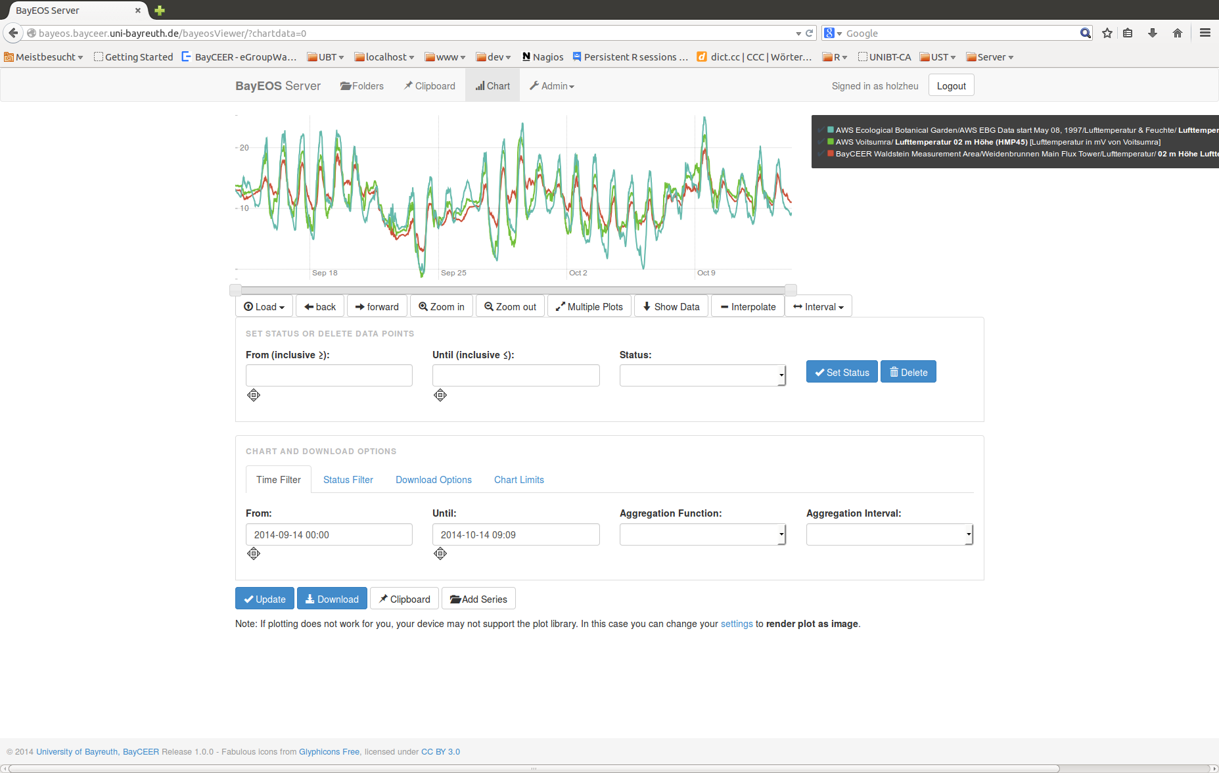Click the back chart button
Image resolution: width=1219 pixels, height=773 pixels.
(320, 307)
